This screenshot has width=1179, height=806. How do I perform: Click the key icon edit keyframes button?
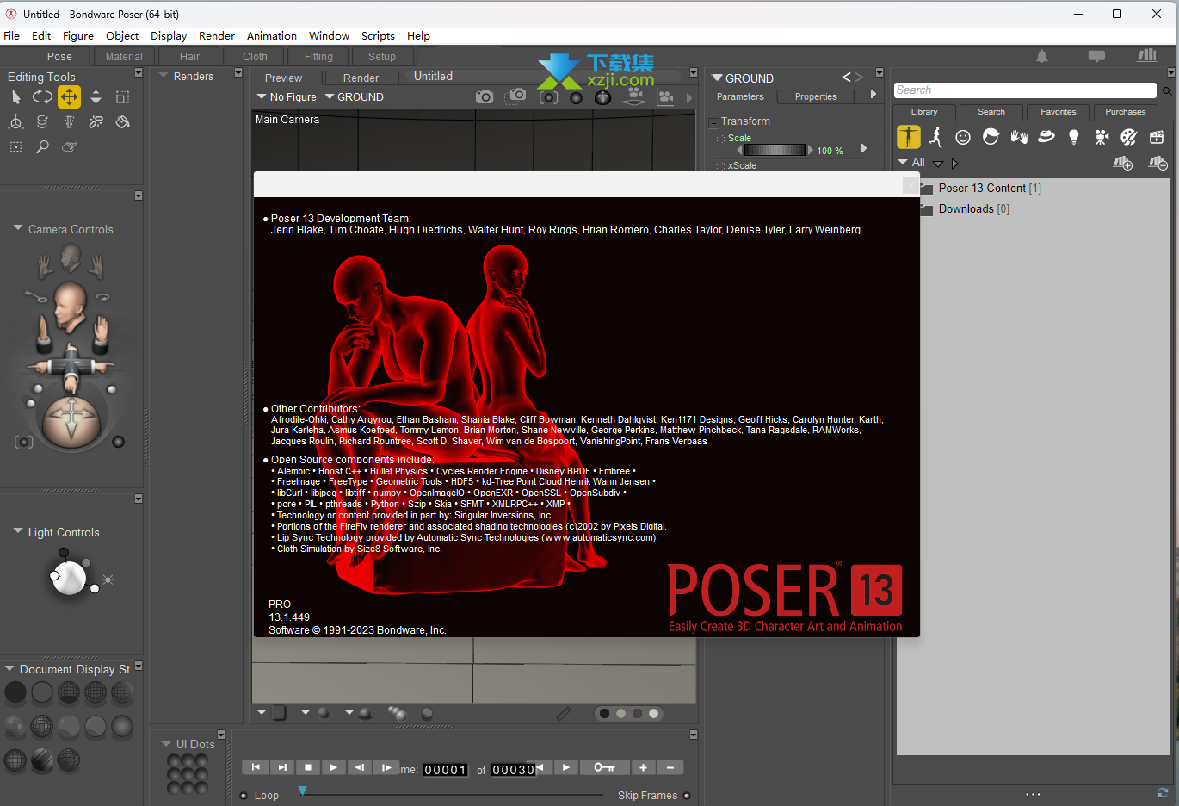tap(604, 767)
